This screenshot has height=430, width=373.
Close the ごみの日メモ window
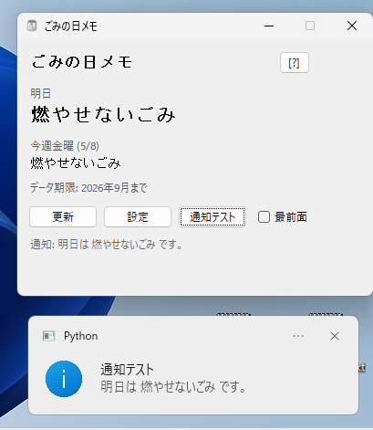(352, 26)
